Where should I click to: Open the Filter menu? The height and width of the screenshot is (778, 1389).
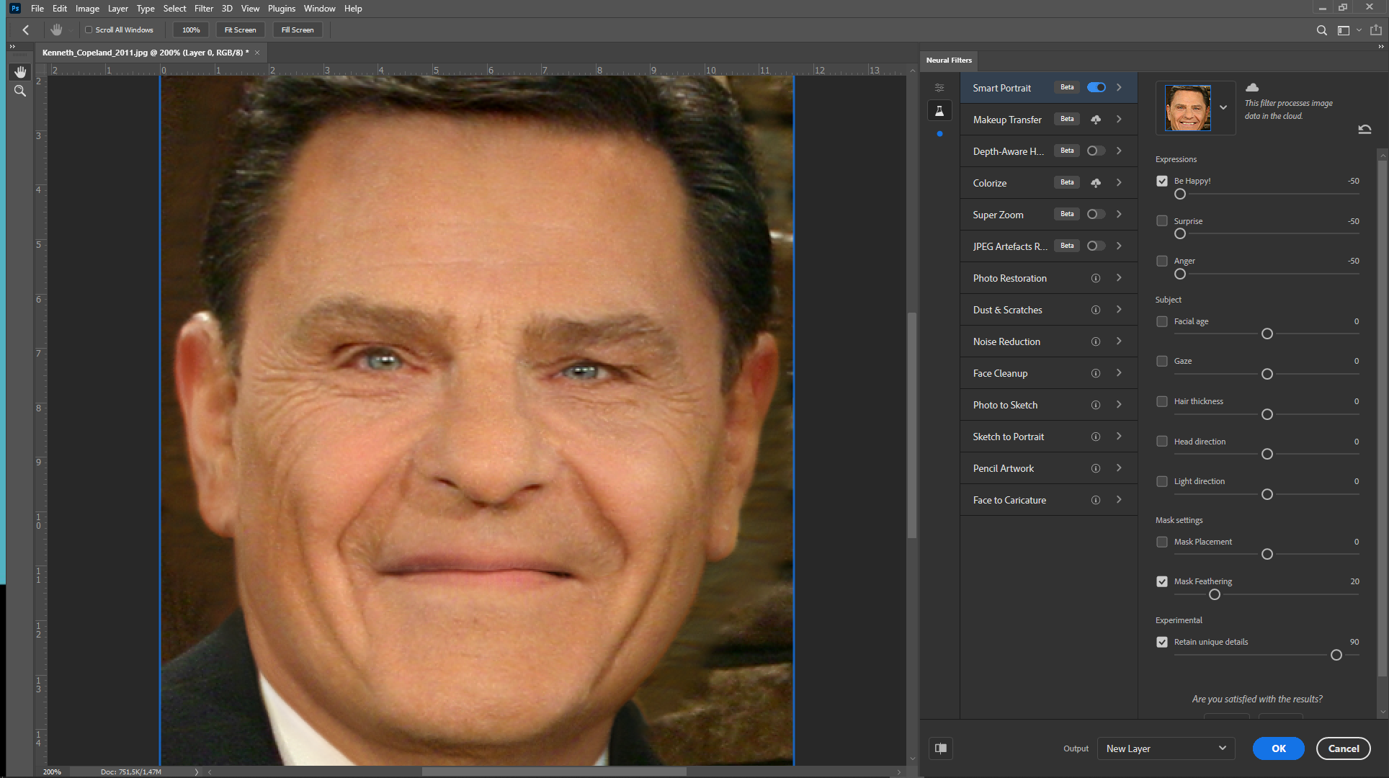[x=204, y=9]
